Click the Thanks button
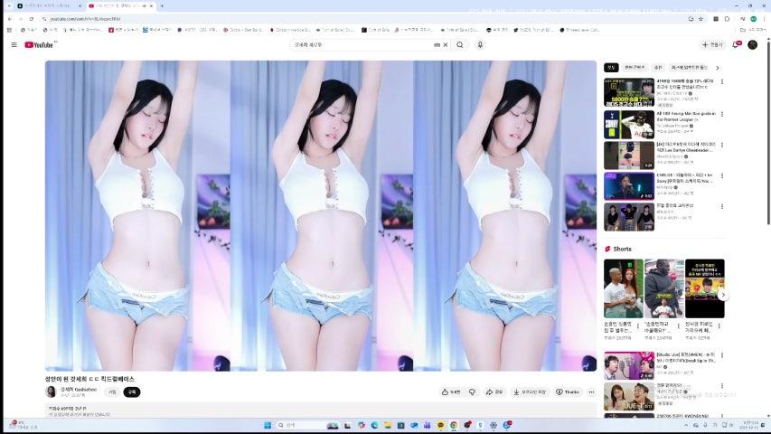Screen dimensions: 771x434 pyautogui.click(x=567, y=392)
